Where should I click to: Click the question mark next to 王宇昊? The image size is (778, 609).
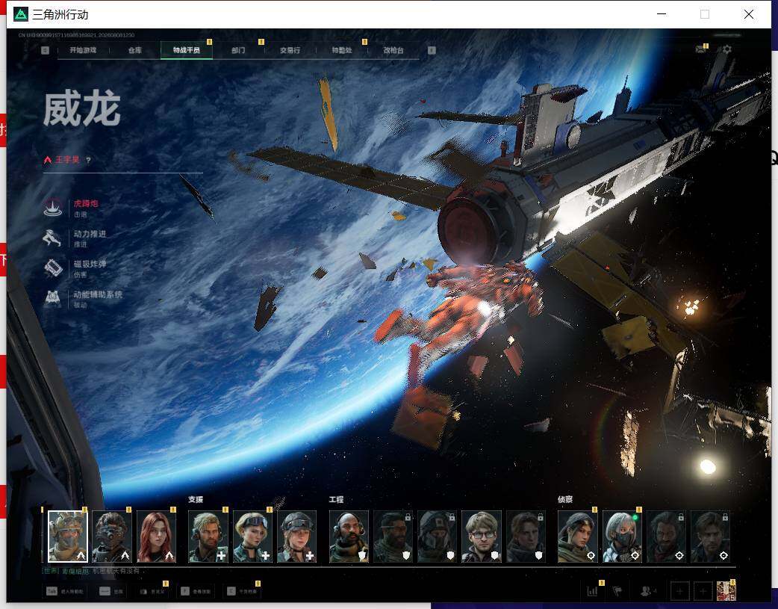tap(88, 161)
